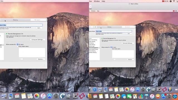Screen dimensions: 178x100
Task: Focus the search field in left Sharing window
Action: coord(38,20)
